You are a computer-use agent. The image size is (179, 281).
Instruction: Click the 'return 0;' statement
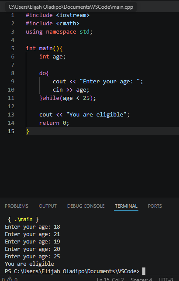(54, 123)
